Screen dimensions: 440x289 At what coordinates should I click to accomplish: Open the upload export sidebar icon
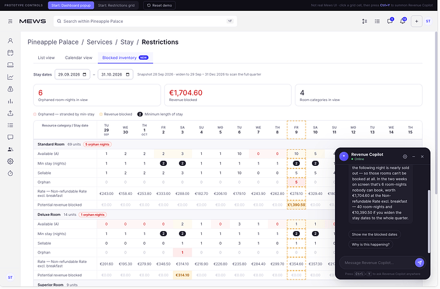tap(10, 113)
